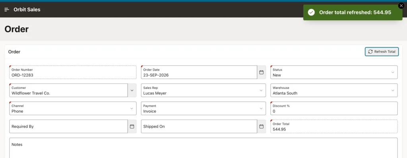Click the Order Total field
The width and height of the screenshot is (407, 158).
pyautogui.click(x=334, y=126)
